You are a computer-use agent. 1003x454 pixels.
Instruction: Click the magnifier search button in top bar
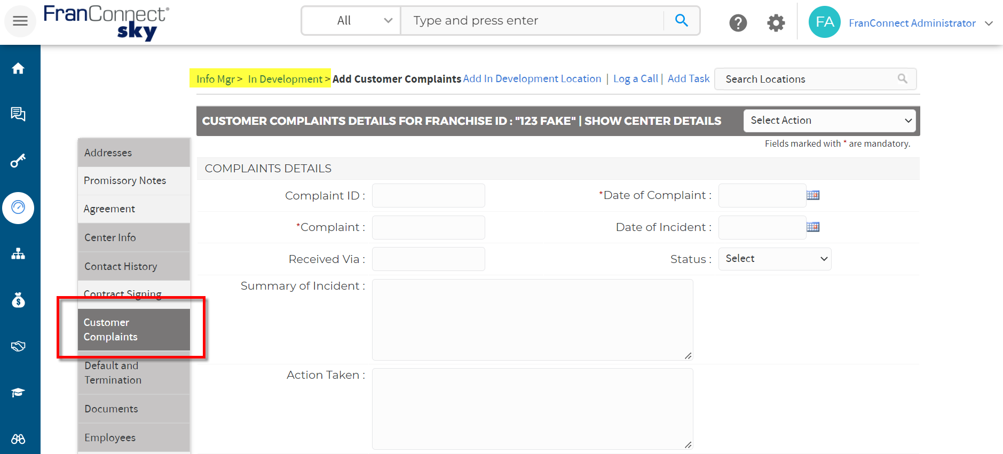click(681, 20)
